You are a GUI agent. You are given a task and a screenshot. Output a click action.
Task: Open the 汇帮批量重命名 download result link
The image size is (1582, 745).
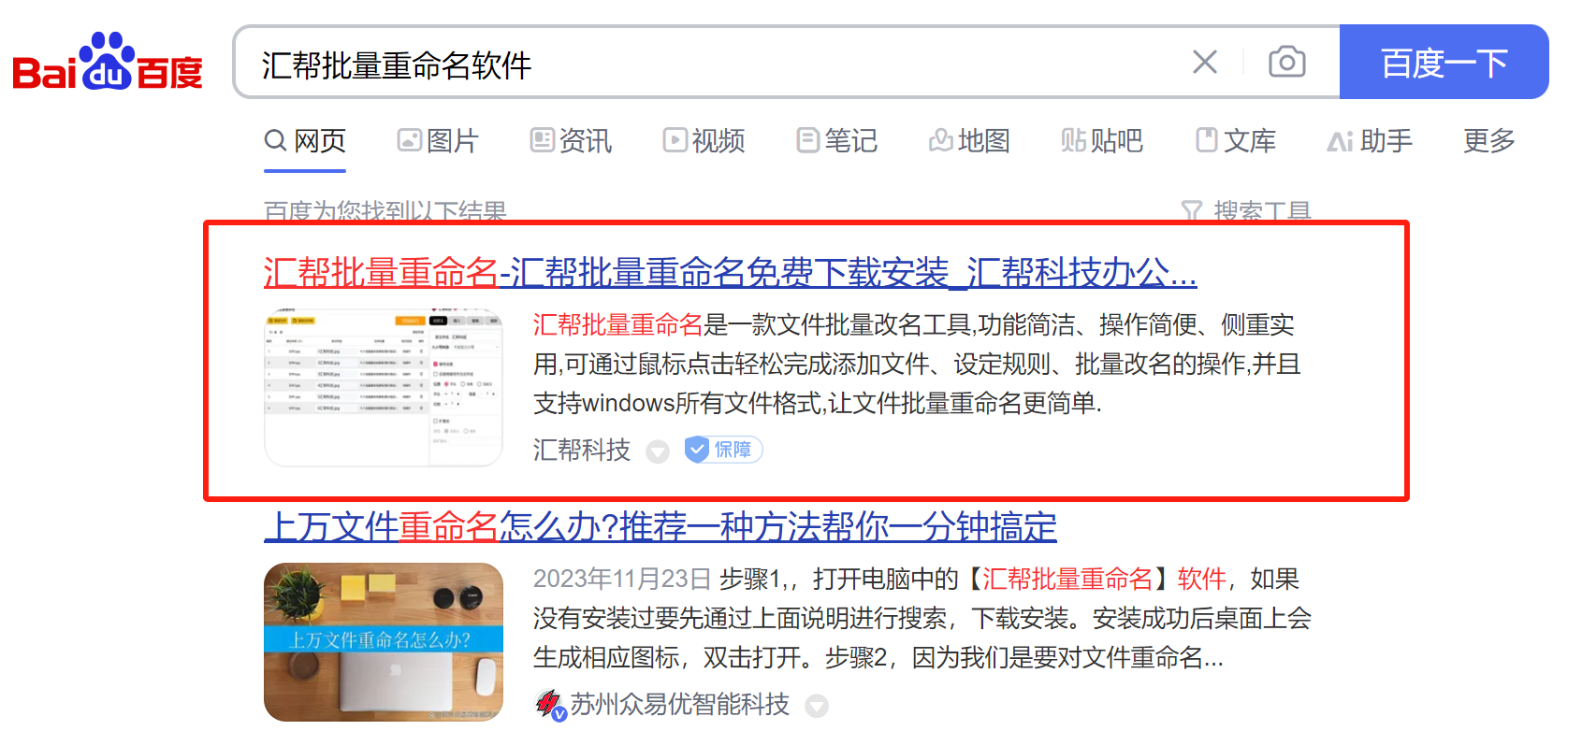(x=730, y=273)
